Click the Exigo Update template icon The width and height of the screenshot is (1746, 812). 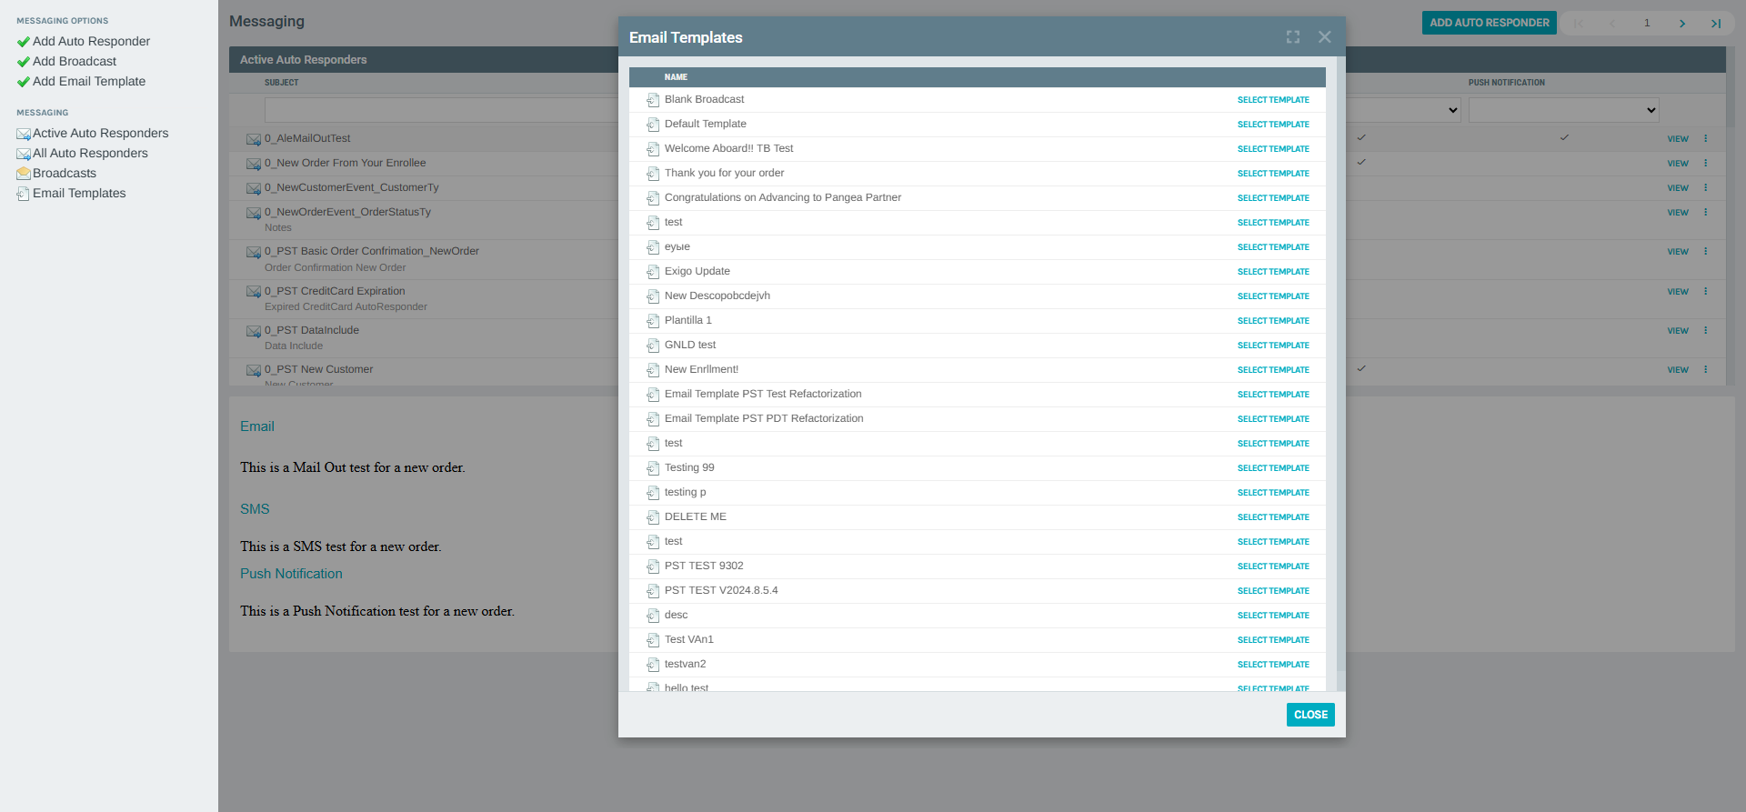(x=653, y=272)
